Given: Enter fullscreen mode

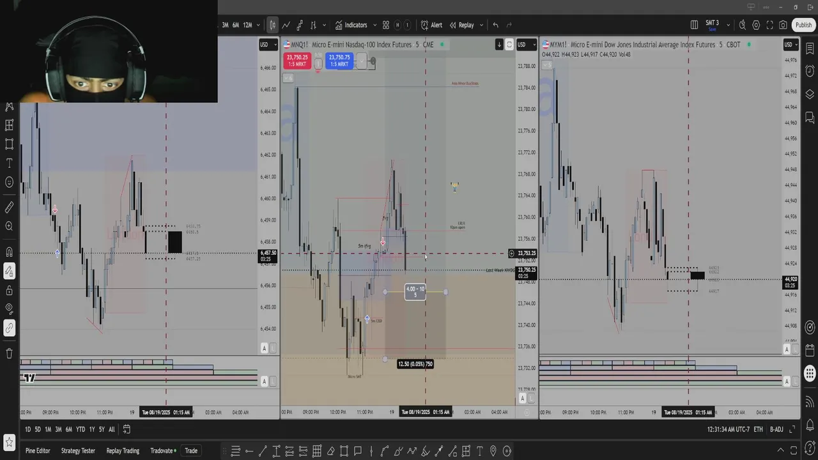Looking at the screenshot, I should pyautogui.click(x=769, y=25).
